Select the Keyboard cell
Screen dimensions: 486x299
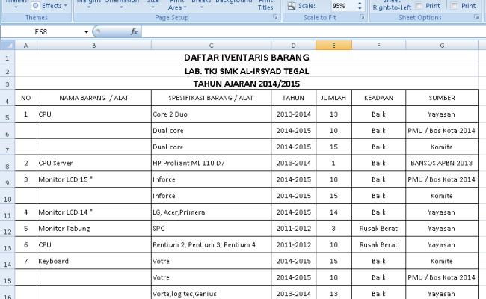(94, 261)
